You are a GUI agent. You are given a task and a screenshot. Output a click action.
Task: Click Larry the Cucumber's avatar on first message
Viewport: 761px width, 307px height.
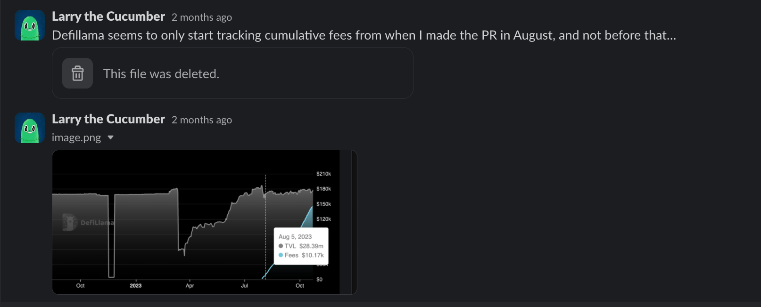(x=30, y=25)
